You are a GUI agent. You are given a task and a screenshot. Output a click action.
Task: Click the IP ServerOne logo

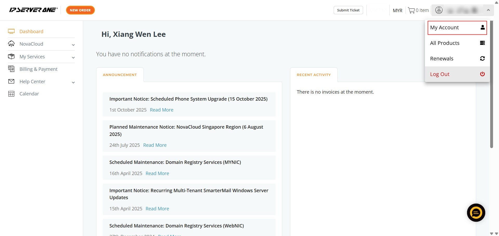33,10
